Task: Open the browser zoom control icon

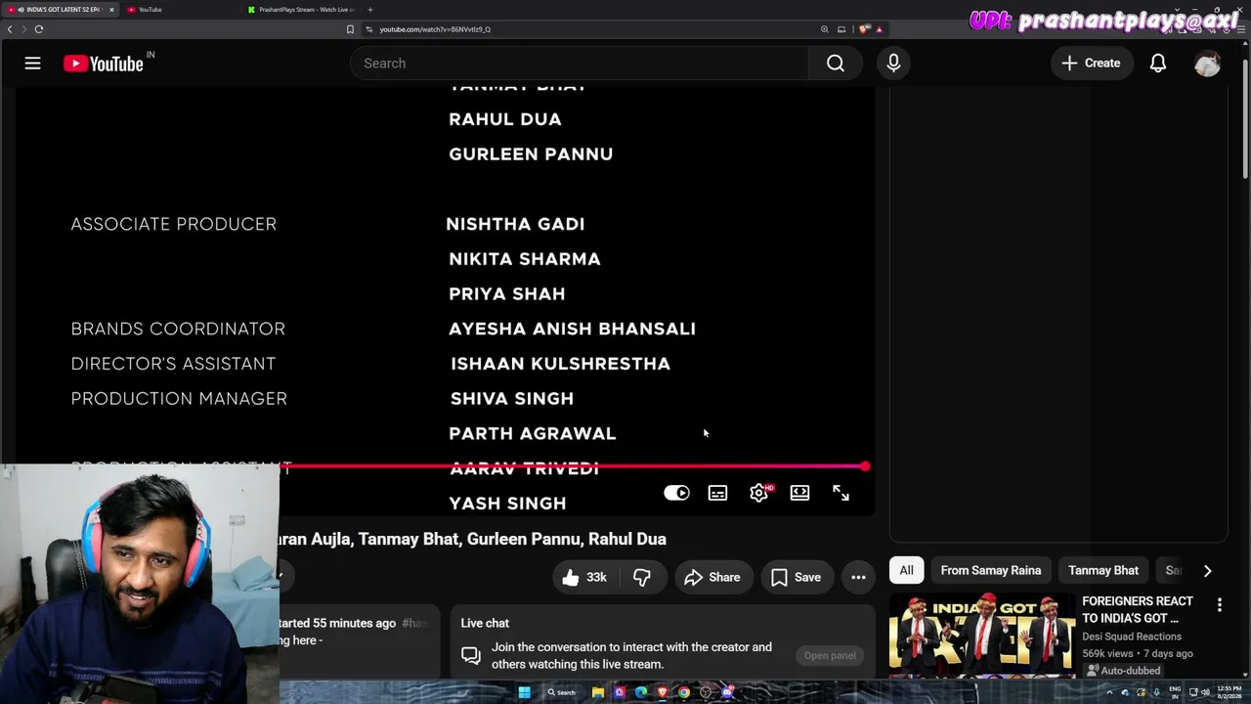Action: click(x=824, y=29)
